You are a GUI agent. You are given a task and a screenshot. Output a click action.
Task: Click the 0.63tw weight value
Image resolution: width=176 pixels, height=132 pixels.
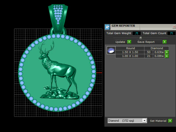pyautogui.click(x=159, y=52)
